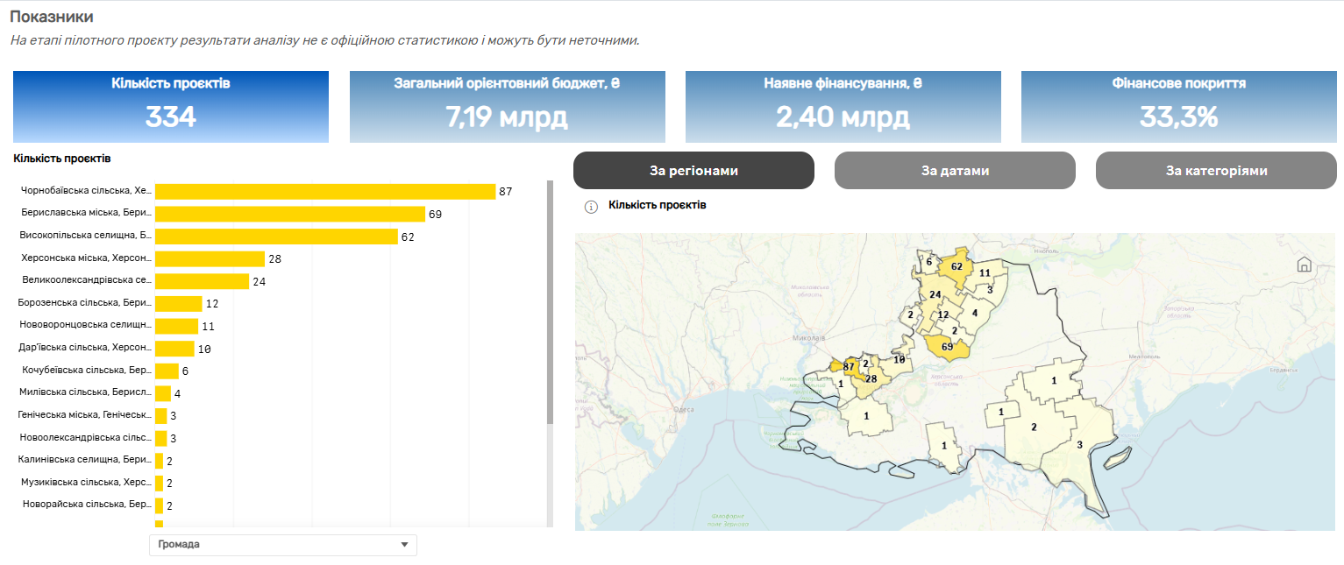Switch to the За категоріями view

[1216, 171]
